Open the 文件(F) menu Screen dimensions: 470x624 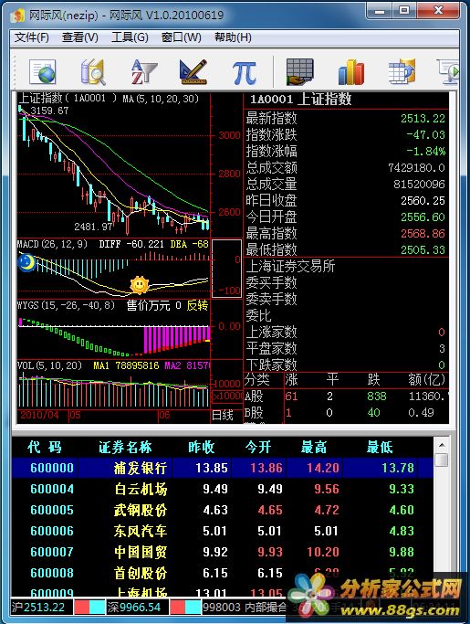pyautogui.click(x=32, y=37)
